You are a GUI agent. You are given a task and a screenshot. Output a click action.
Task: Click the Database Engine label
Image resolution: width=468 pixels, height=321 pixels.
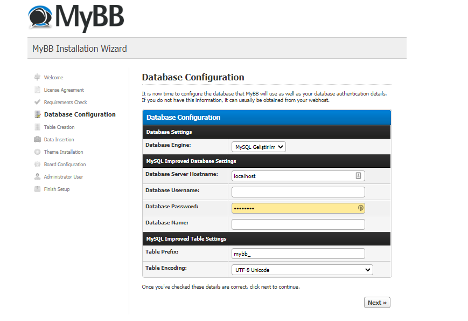pyautogui.click(x=168, y=145)
